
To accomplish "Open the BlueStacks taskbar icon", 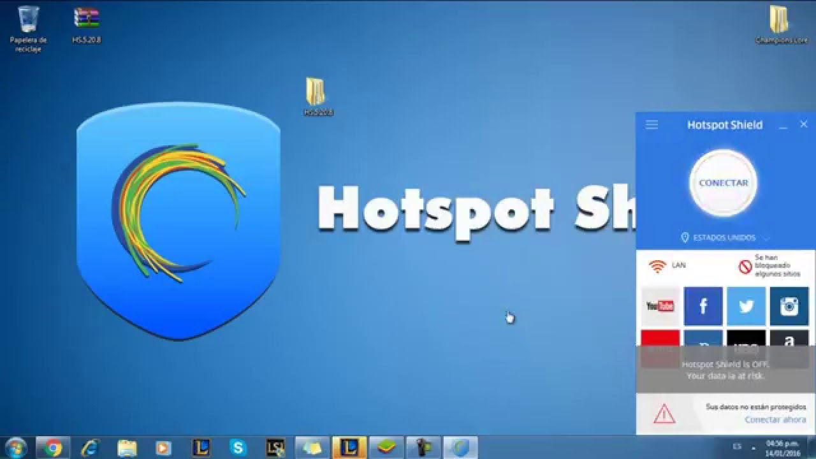I will (x=386, y=448).
